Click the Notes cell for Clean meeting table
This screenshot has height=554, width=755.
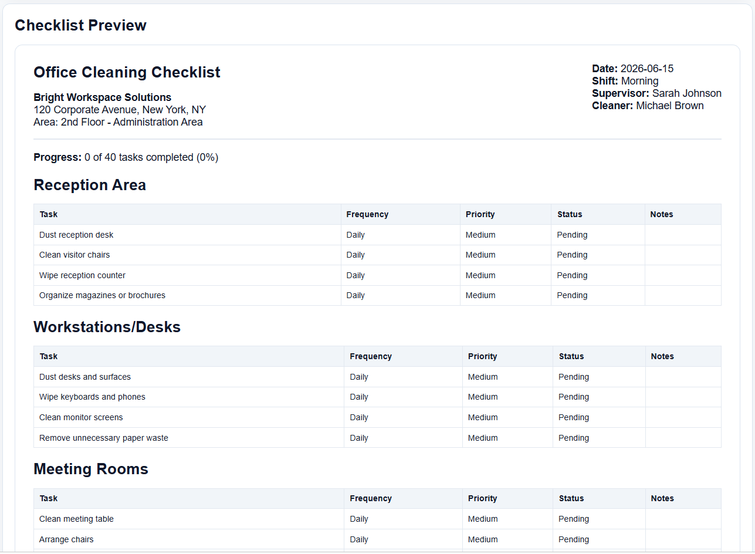[x=683, y=519]
